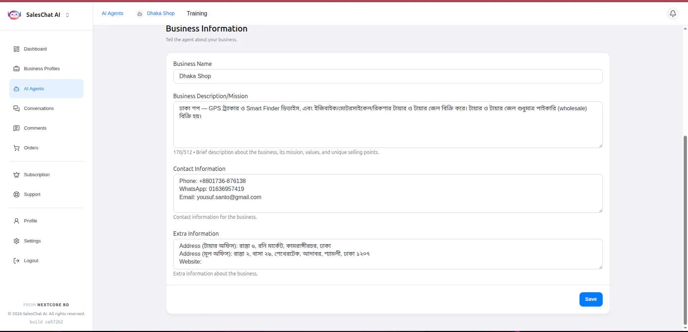Click the 2026 SalesChat AI copyright text
The height and width of the screenshot is (332, 688).
coord(46,314)
